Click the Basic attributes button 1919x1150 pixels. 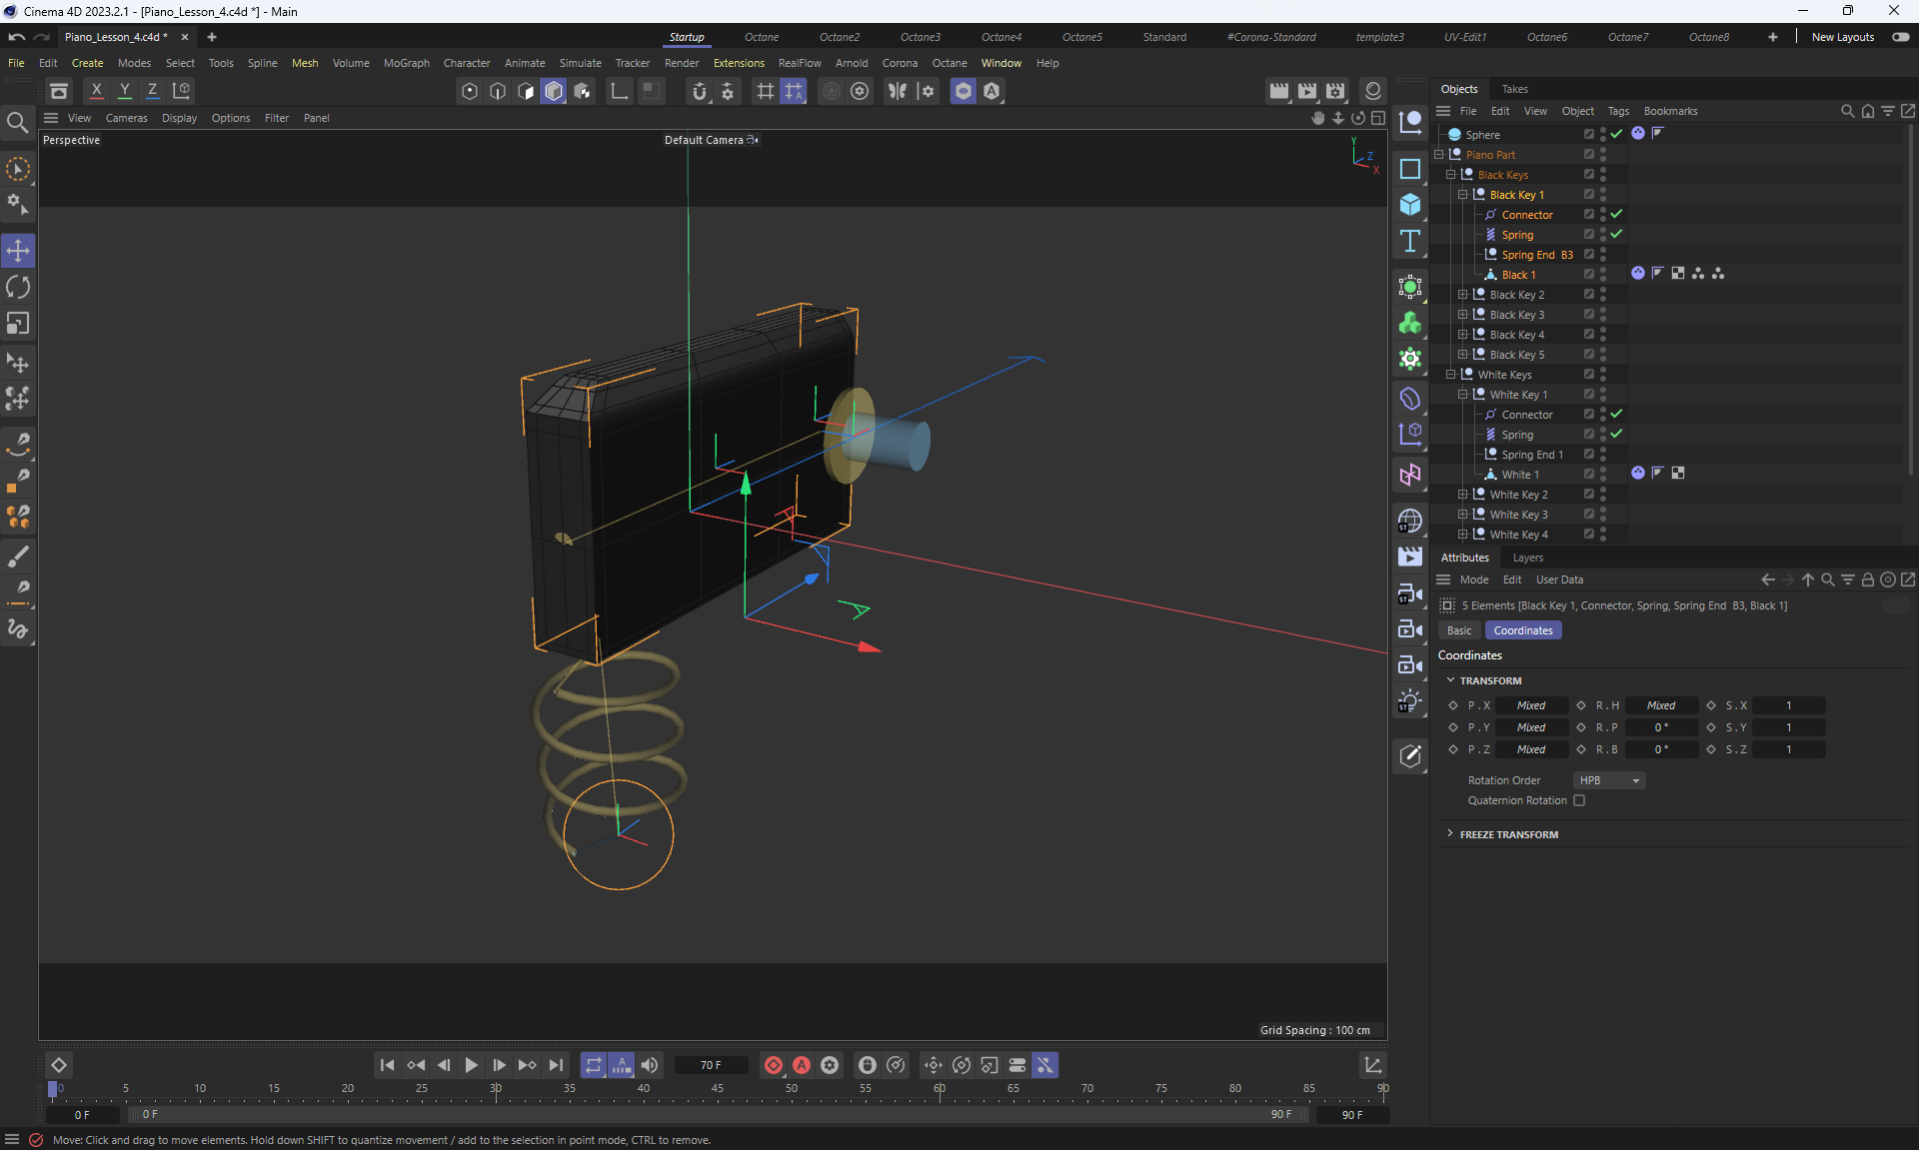click(x=1458, y=630)
